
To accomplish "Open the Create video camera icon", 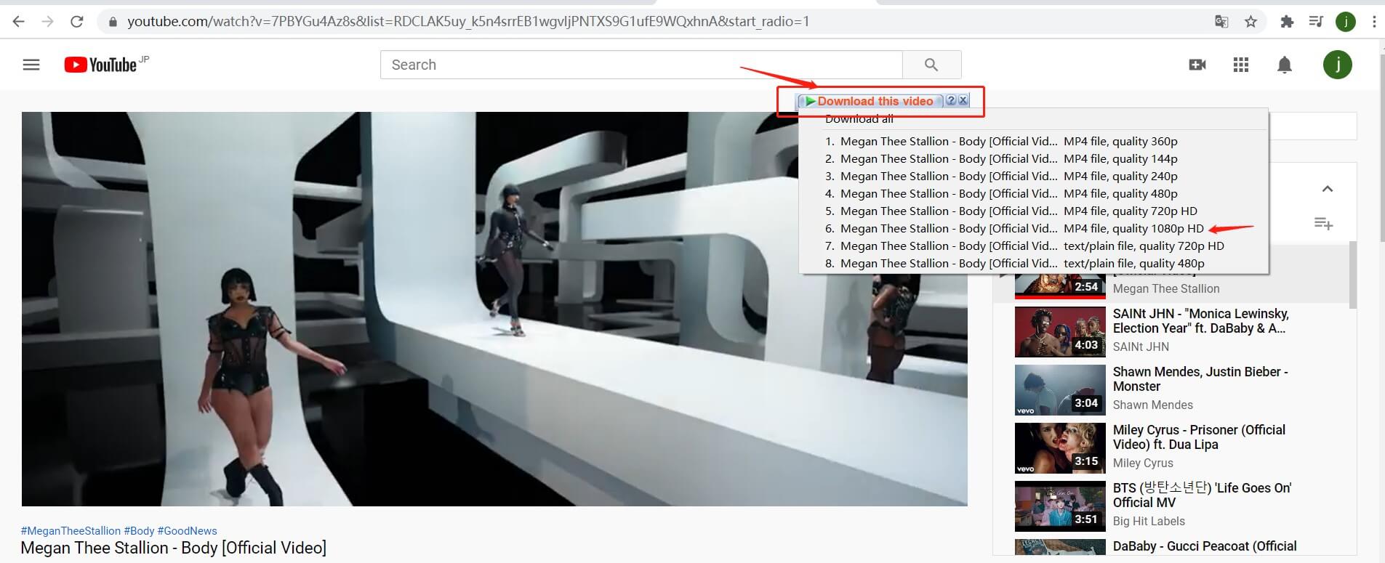I will click(x=1197, y=65).
